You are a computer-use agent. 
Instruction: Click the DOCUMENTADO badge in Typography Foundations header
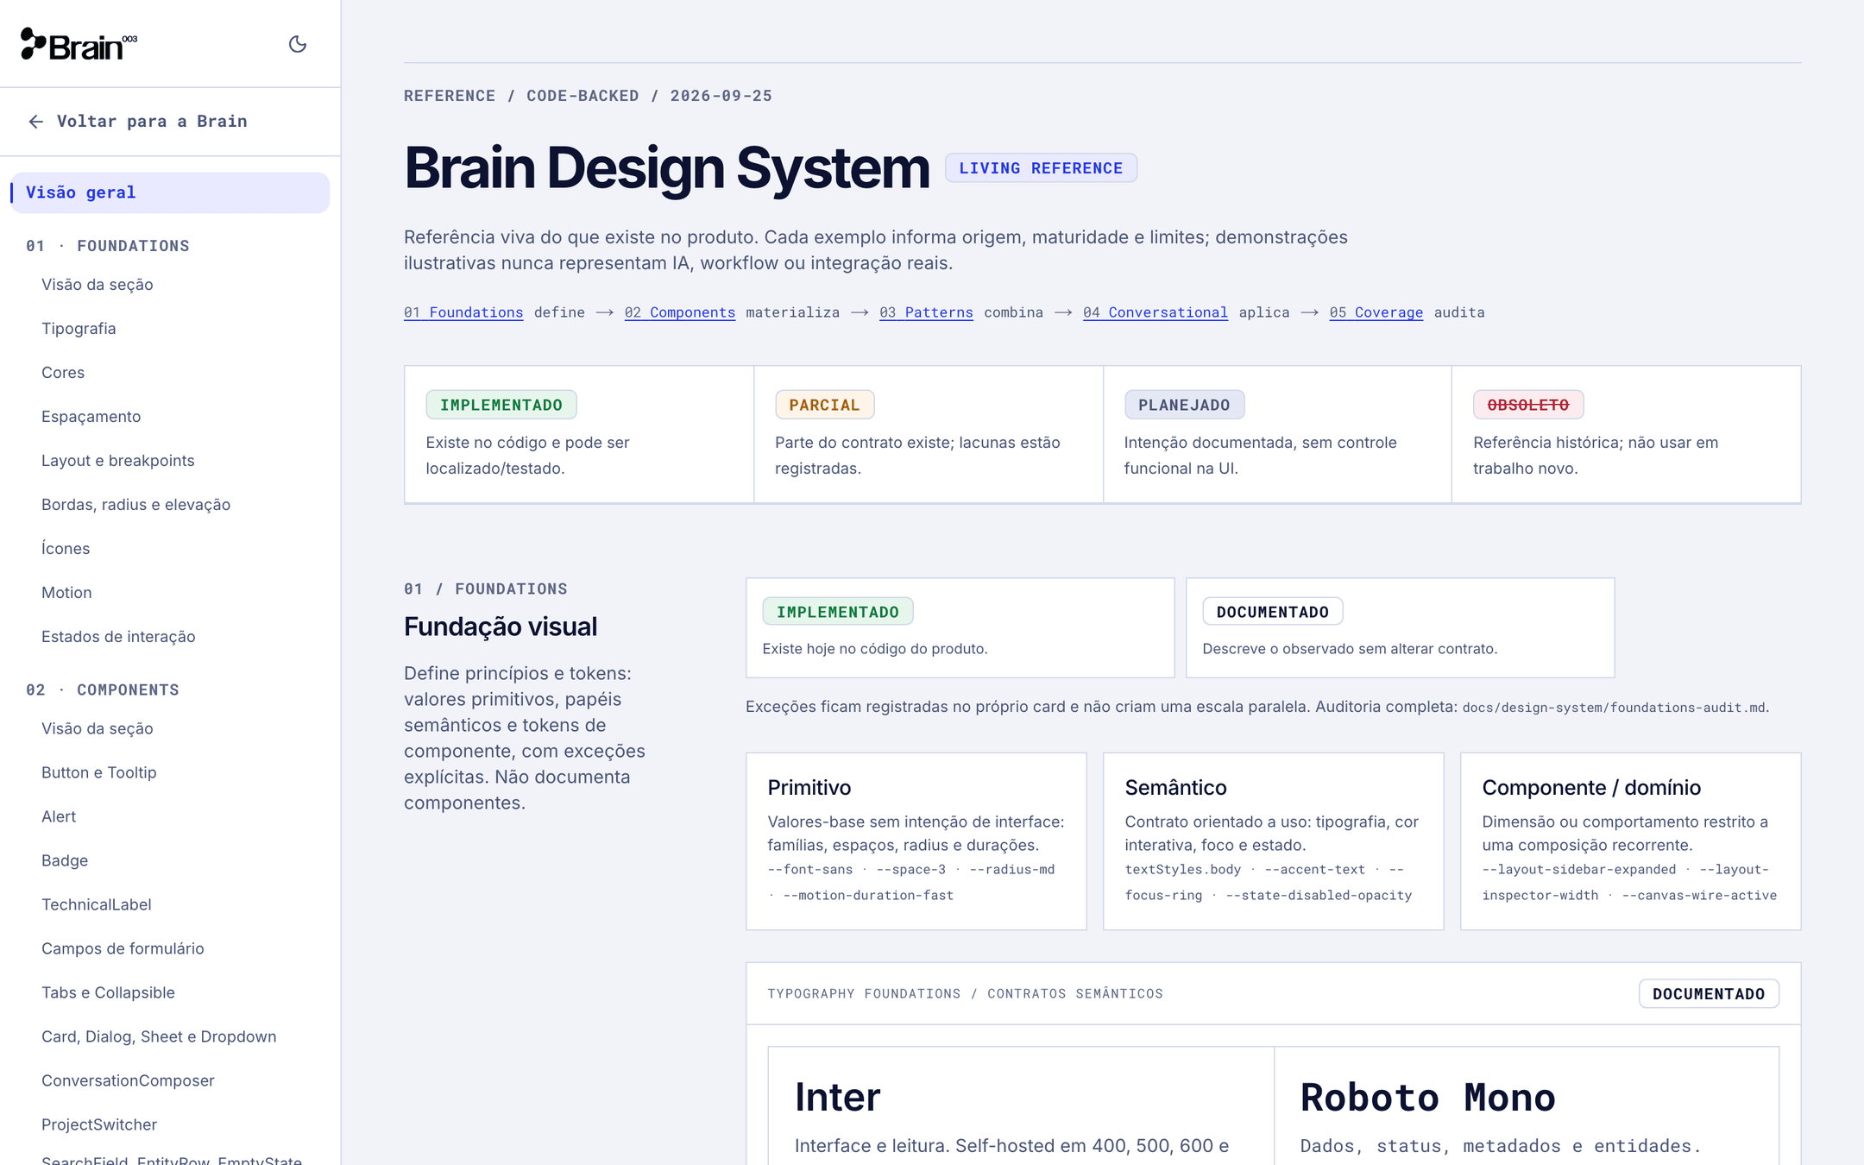(1709, 994)
